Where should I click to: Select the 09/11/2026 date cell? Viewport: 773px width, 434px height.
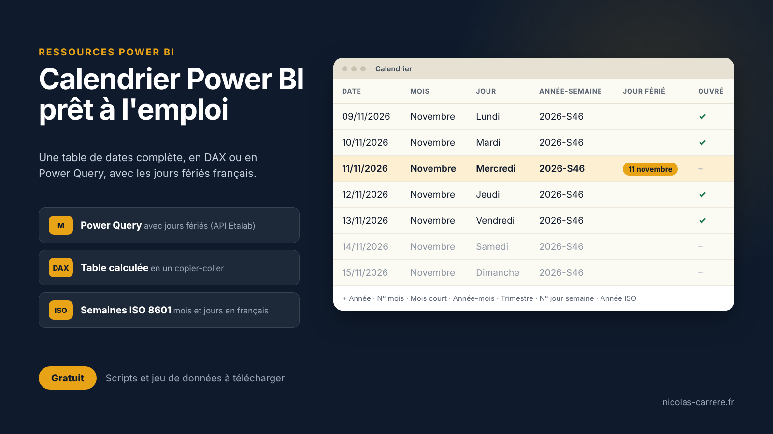click(366, 117)
